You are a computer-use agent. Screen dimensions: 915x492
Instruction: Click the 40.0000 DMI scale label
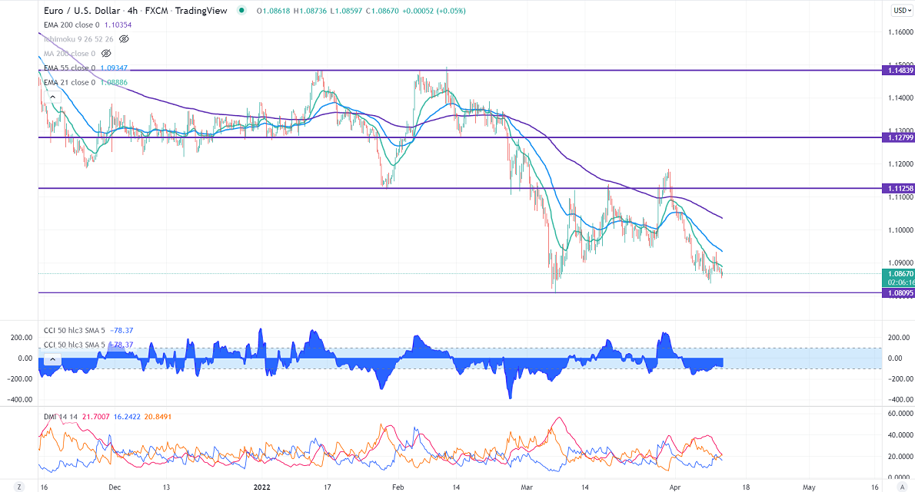point(900,435)
